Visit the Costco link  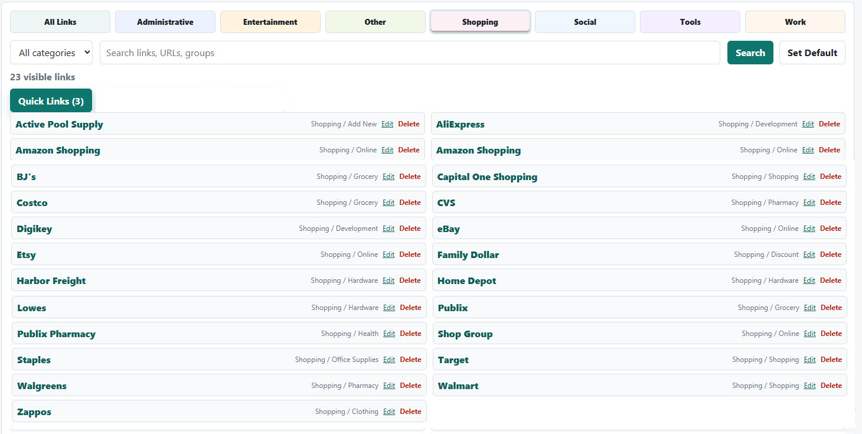coord(32,203)
